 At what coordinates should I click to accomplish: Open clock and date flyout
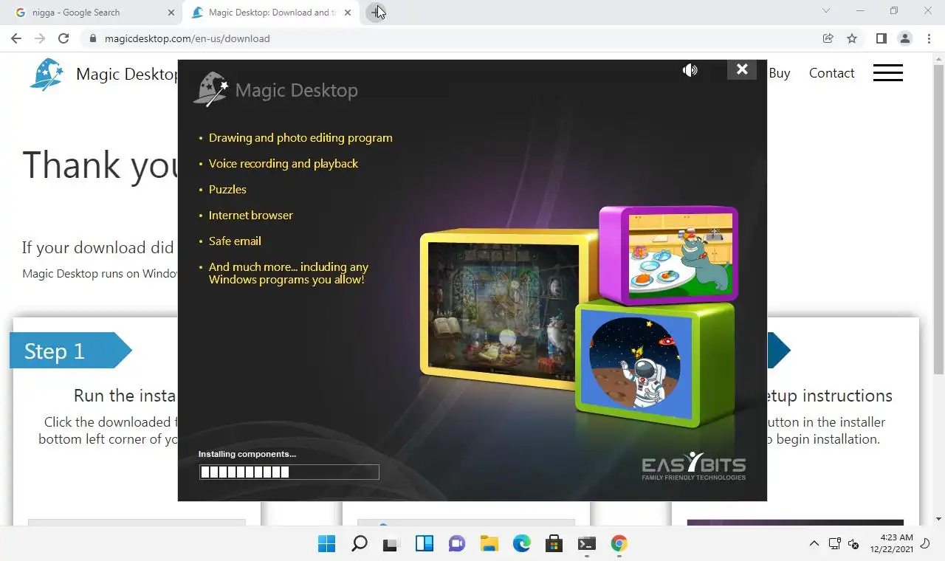pyautogui.click(x=891, y=543)
